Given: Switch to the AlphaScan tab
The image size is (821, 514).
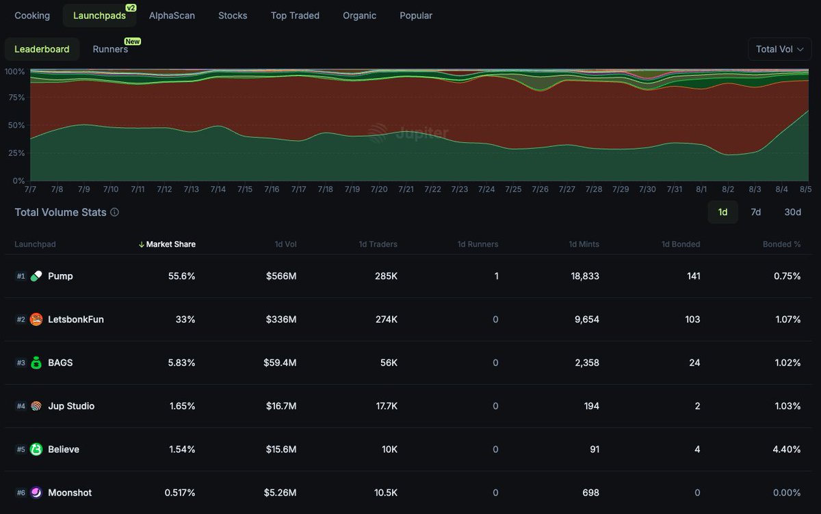Looking at the screenshot, I should click(x=172, y=15).
